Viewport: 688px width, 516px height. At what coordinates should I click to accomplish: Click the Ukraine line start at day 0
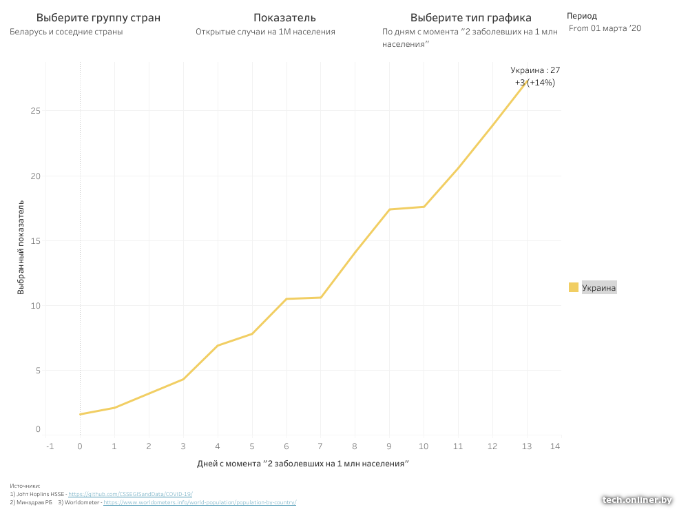(81, 414)
